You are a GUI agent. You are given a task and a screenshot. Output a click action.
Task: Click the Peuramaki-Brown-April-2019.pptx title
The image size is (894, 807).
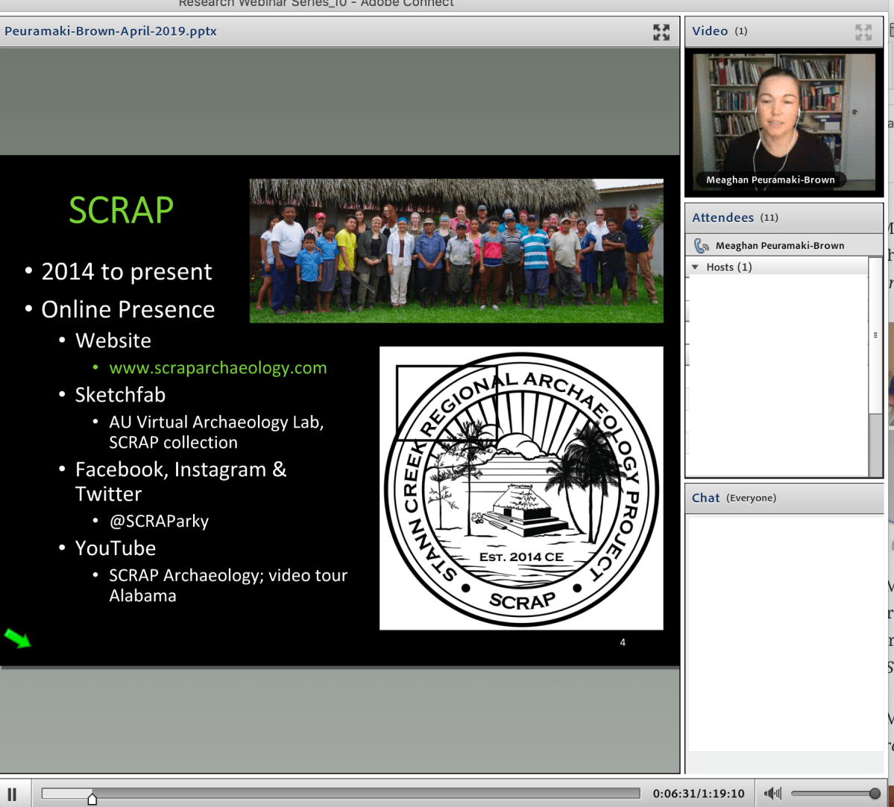pos(110,31)
